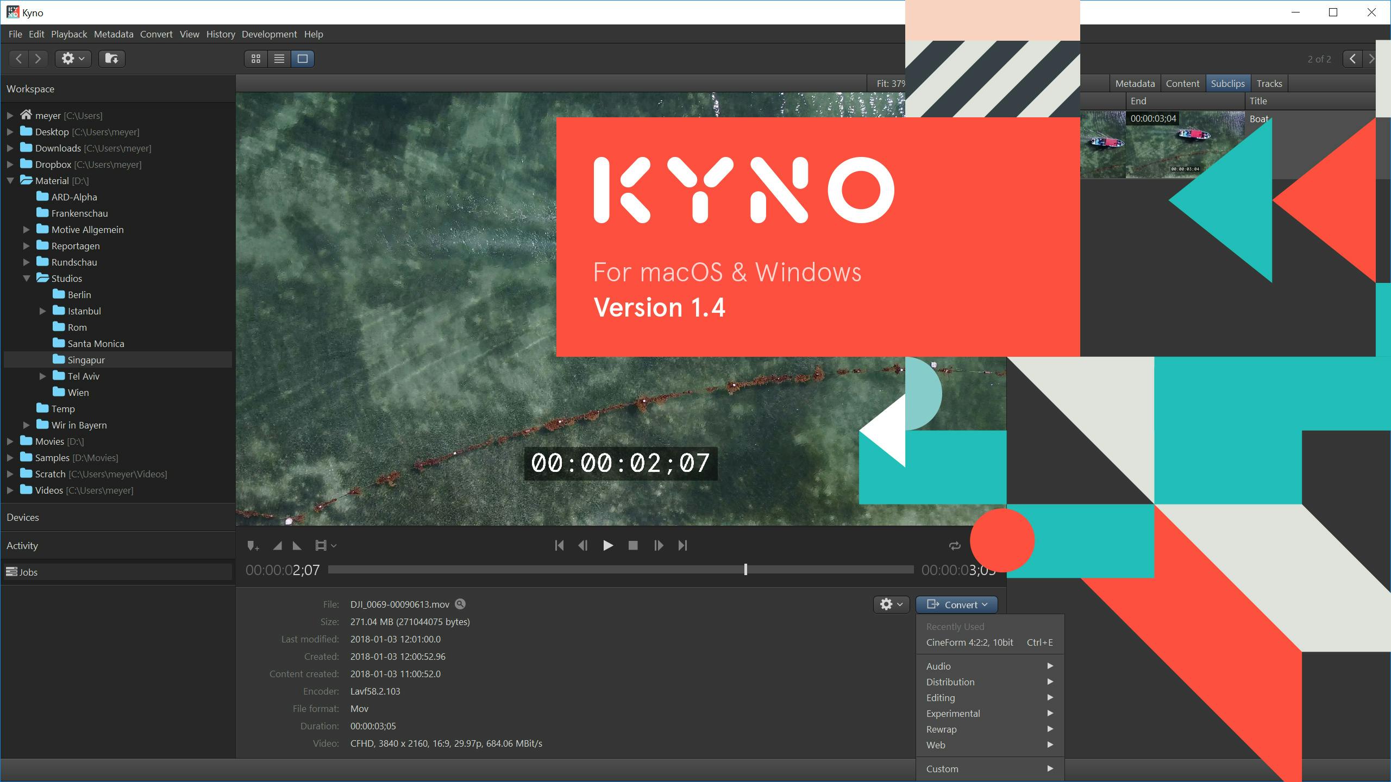Screen dimensions: 1391x782
Task: Expand the Tel Aviv folder
Action: point(43,376)
